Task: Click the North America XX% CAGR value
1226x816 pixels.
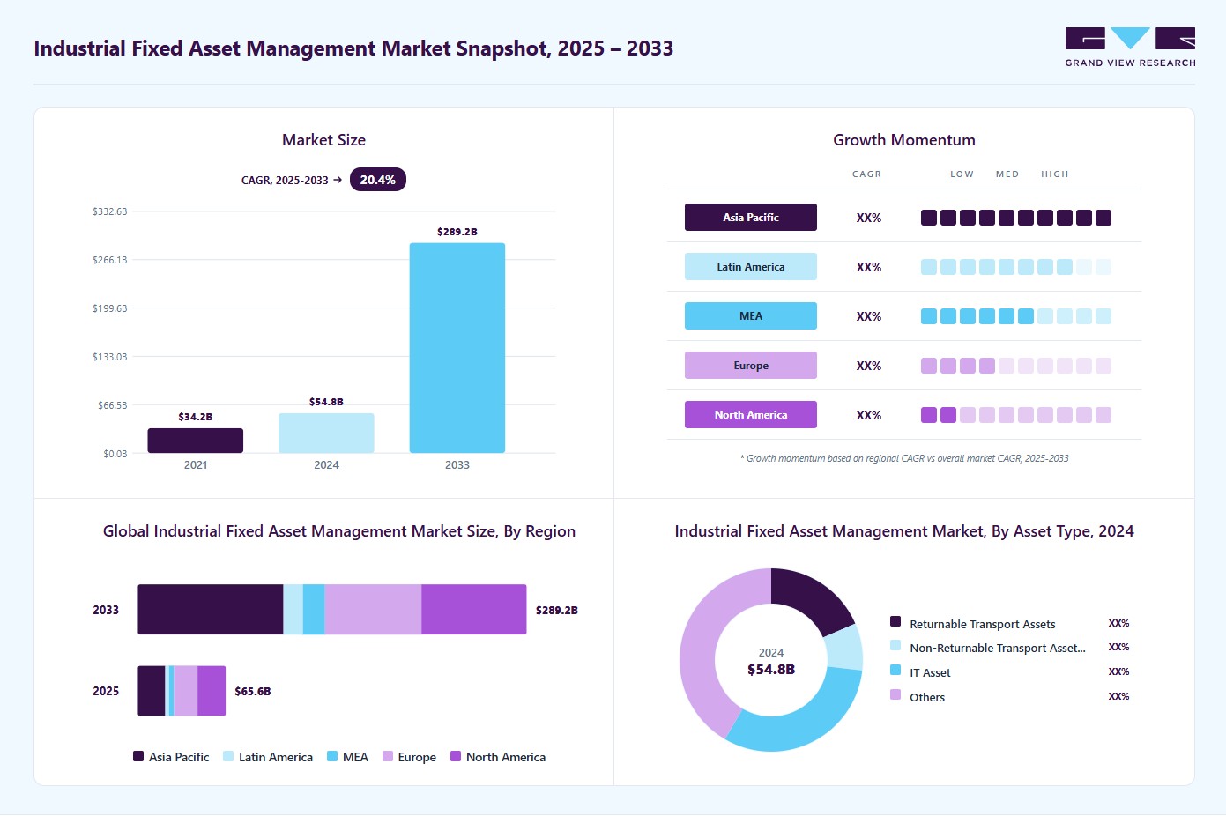Action: (869, 415)
